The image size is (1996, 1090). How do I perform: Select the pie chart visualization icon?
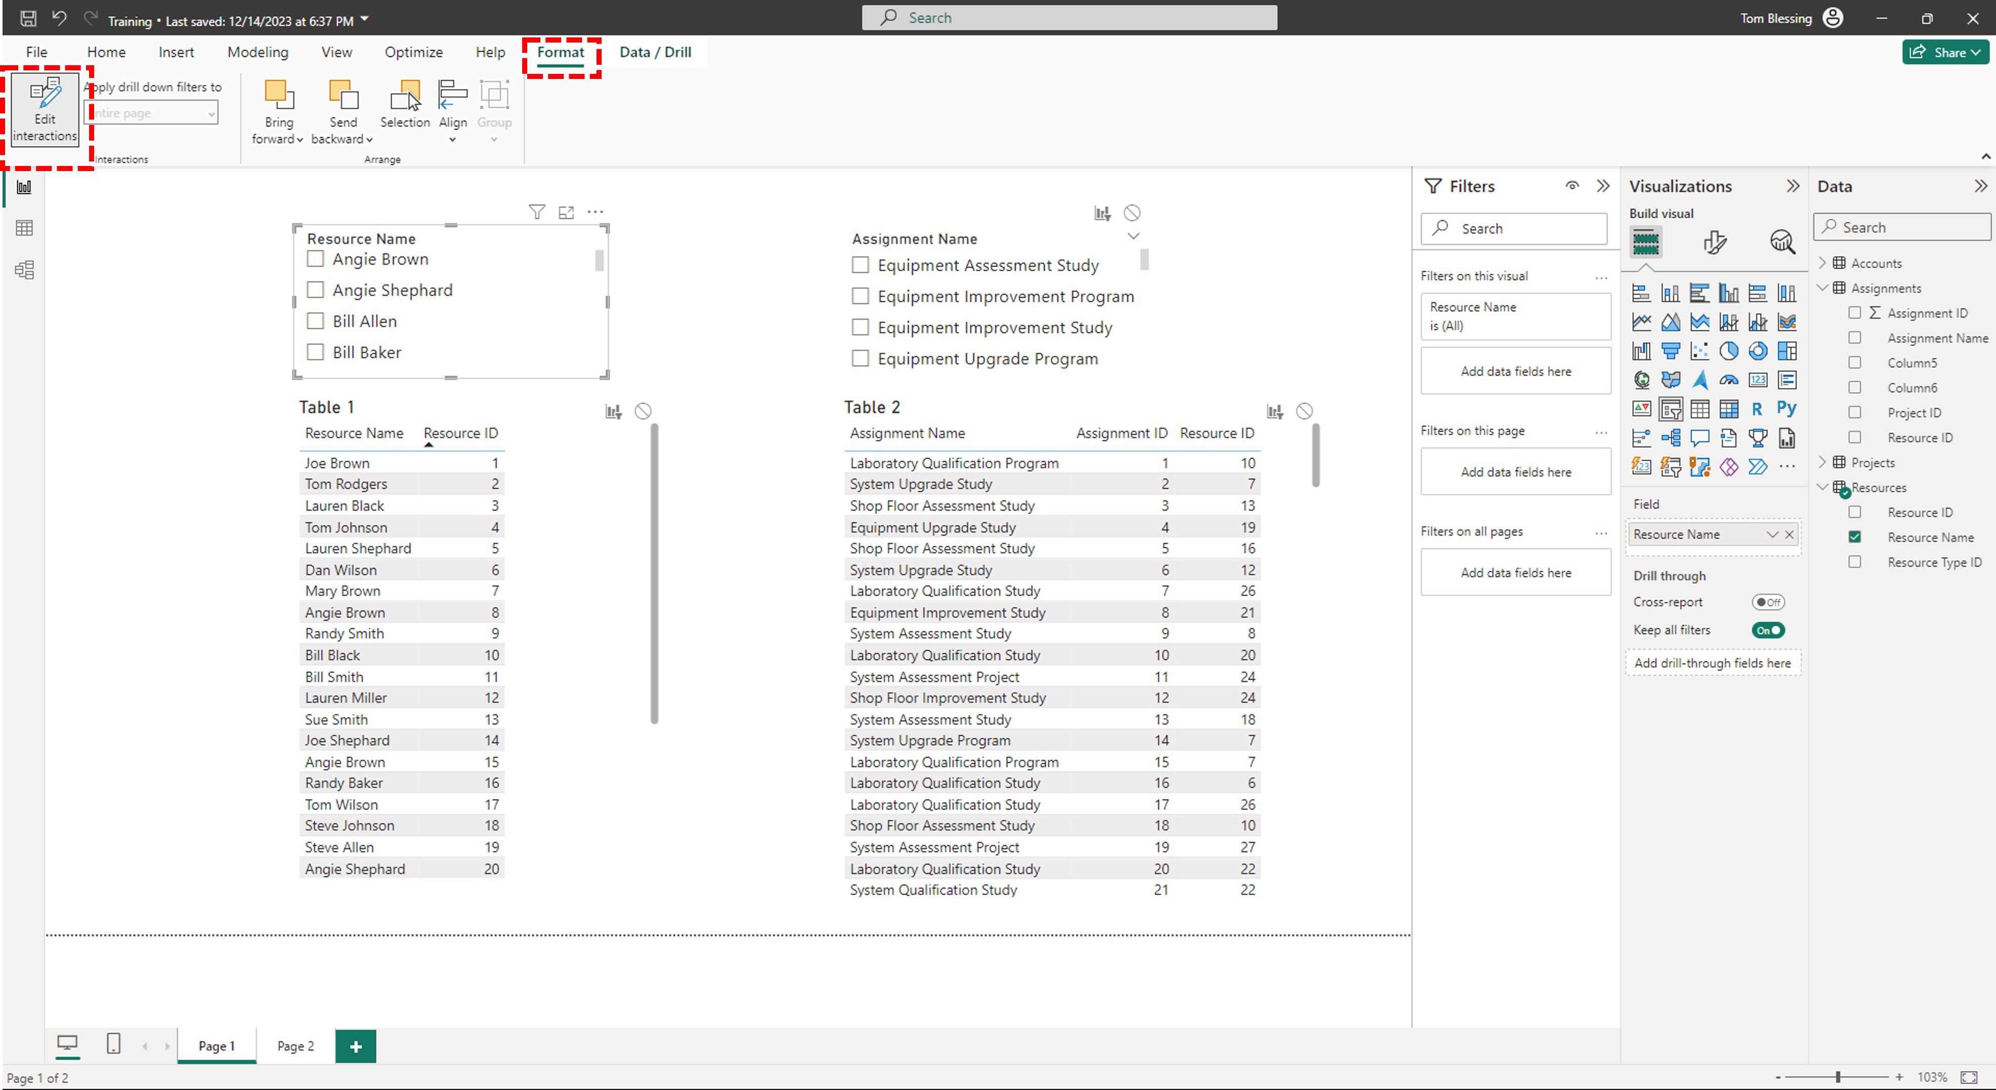coord(1729,351)
